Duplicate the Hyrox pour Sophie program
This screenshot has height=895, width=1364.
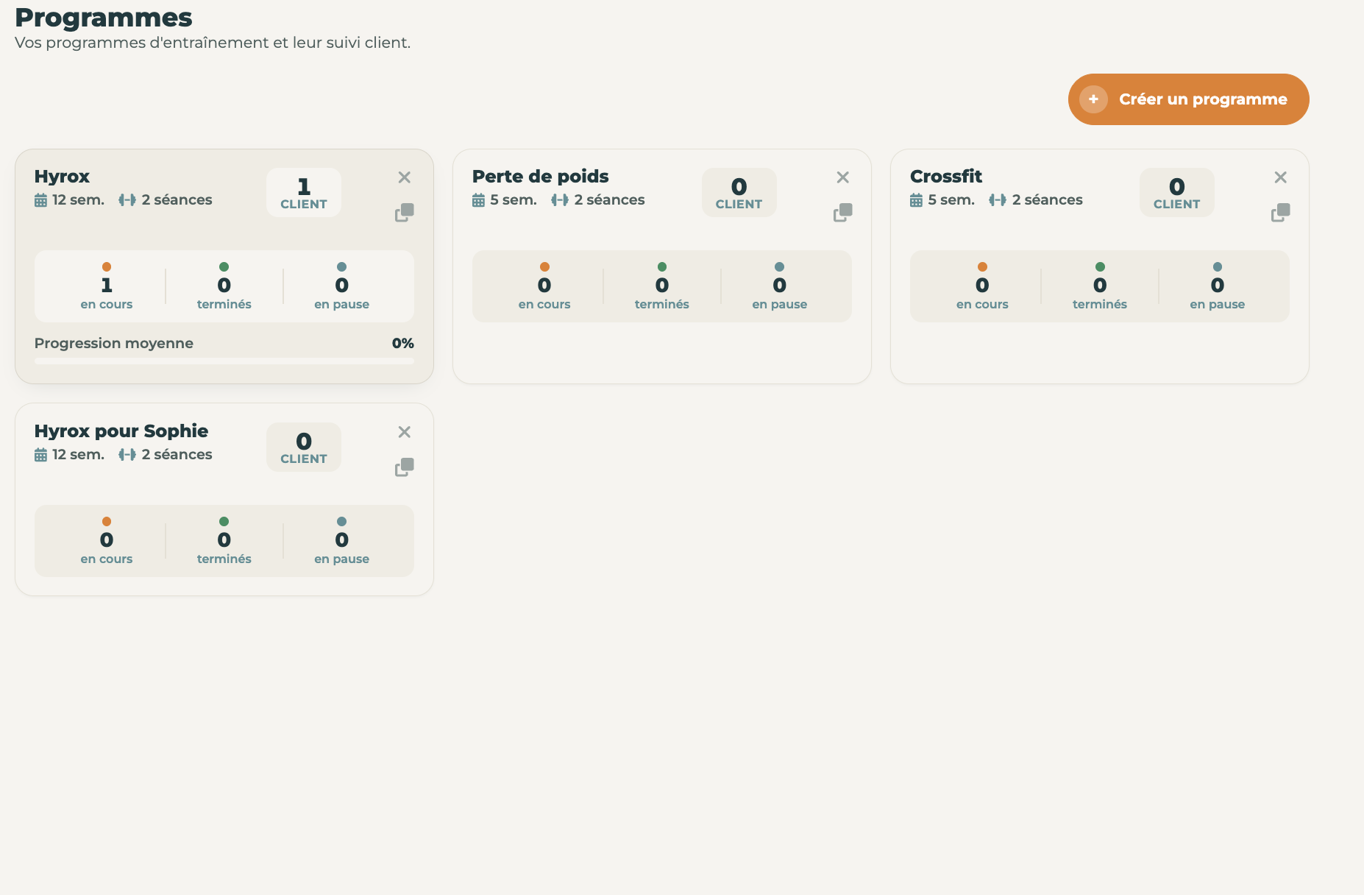[404, 467]
